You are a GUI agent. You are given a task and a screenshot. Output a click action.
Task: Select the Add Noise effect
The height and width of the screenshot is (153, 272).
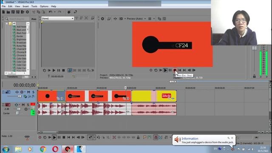point(21,27)
